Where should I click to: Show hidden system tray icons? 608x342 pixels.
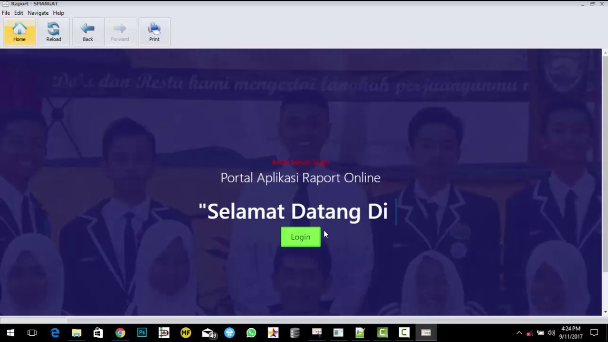click(519, 333)
